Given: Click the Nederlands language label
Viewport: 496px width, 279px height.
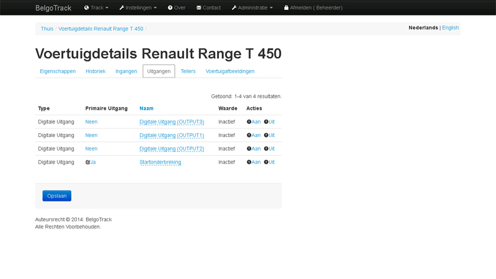Looking at the screenshot, I should [x=423, y=27].
